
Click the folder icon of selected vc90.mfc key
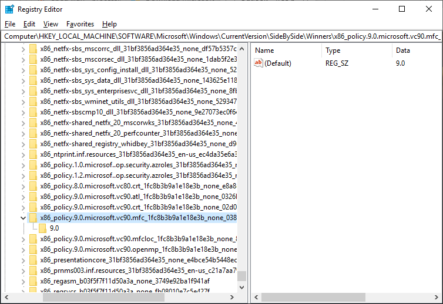(33, 218)
